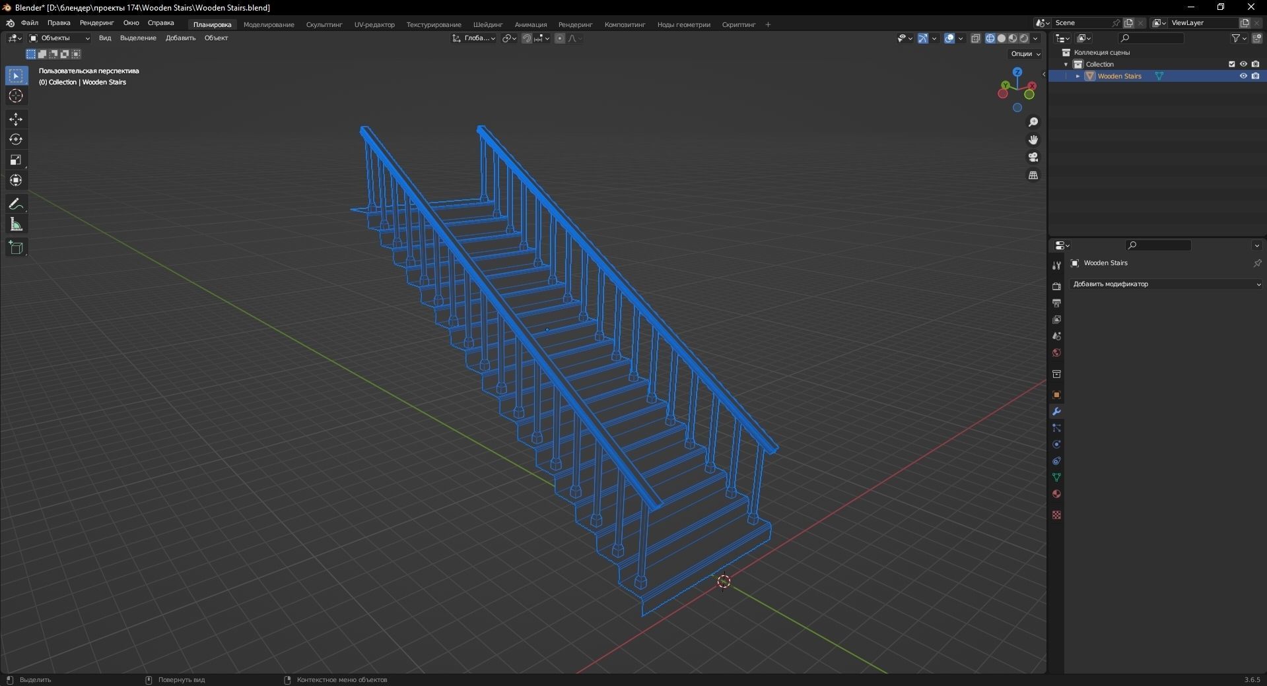Open the Output properties tab
This screenshot has height=686, width=1267.
tap(1056, 303)
